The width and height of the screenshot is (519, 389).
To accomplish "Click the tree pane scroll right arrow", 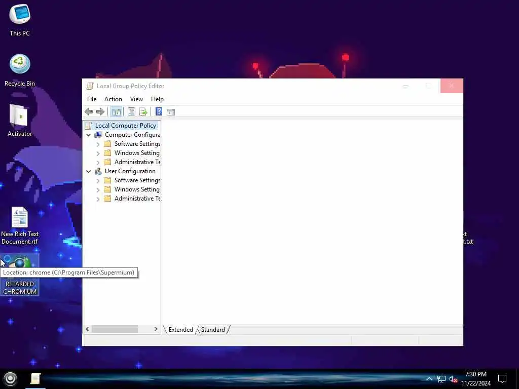I will click(156, 329).
